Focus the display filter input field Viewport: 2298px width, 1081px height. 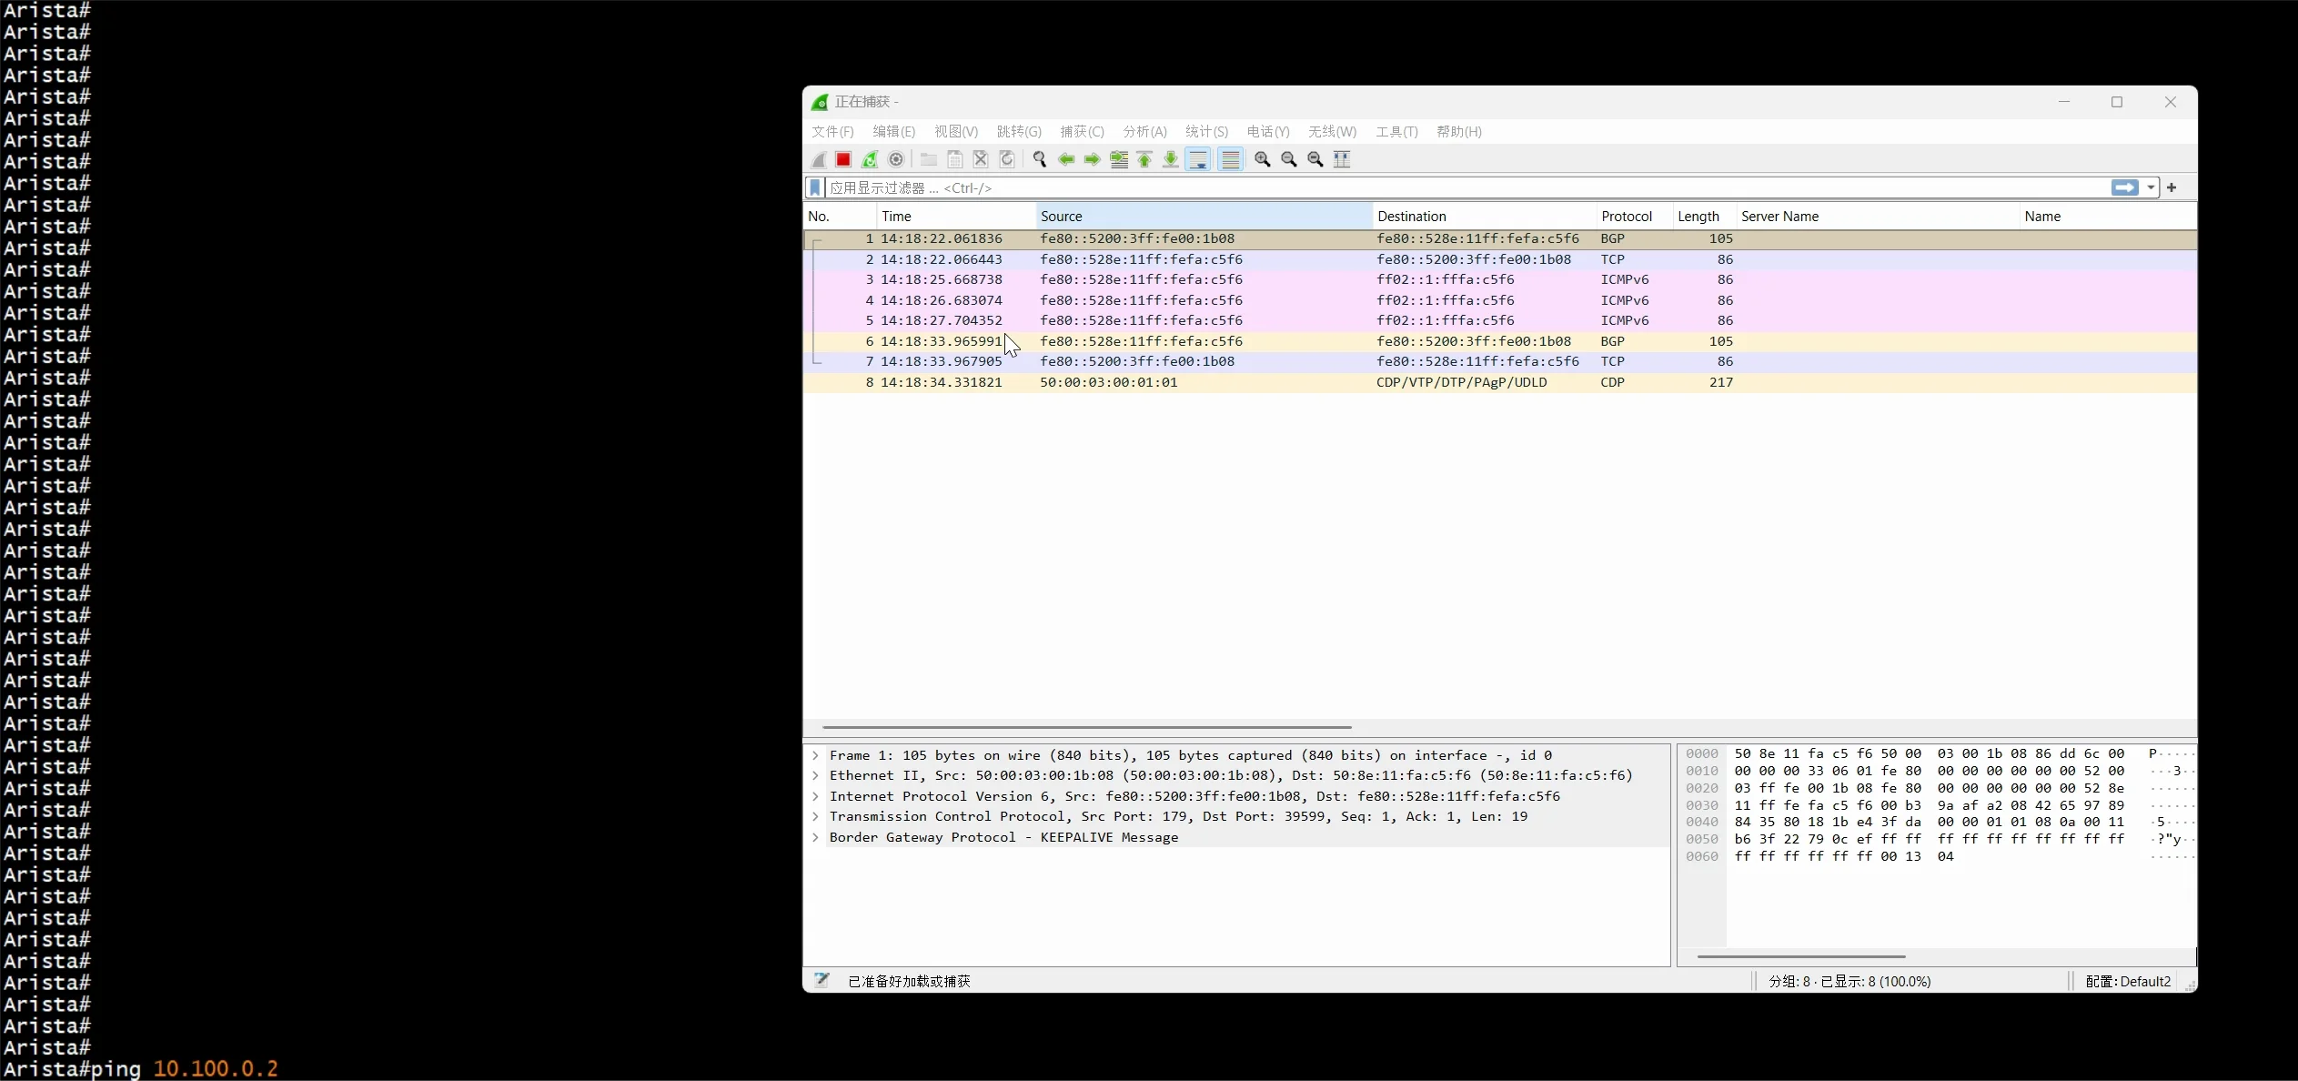(1466, 187)
